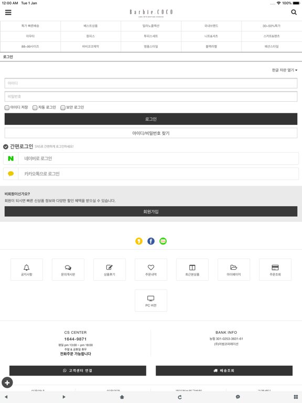The image size is (302, 403).
Task: Click the battery indicator in status bar
Action: coord(296,3)
